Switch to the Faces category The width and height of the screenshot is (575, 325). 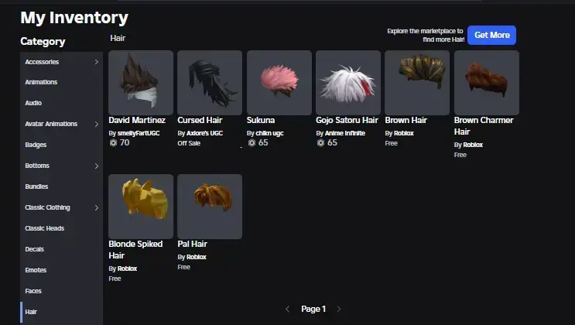pyautogui.click(x=62, y=291)
